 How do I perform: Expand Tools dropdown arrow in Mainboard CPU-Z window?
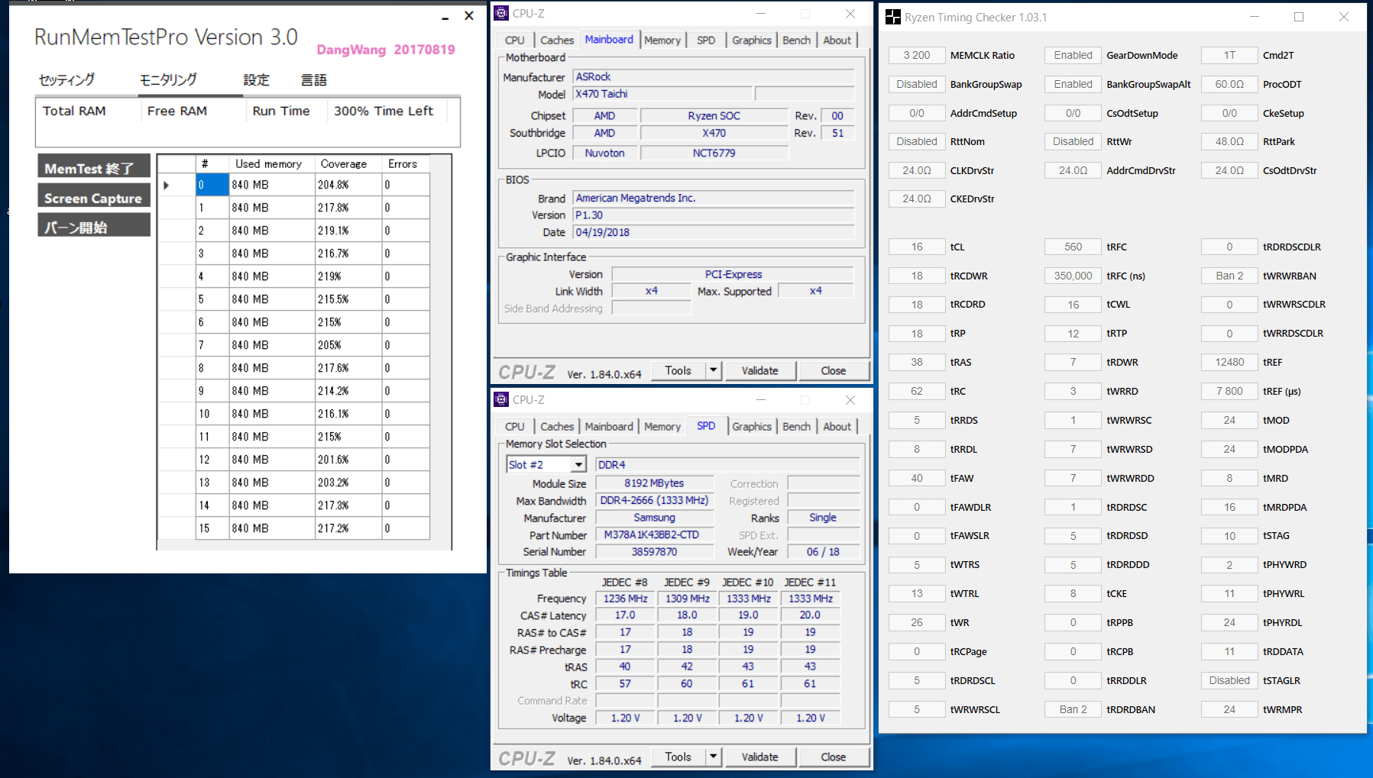(x=713, y=370)
